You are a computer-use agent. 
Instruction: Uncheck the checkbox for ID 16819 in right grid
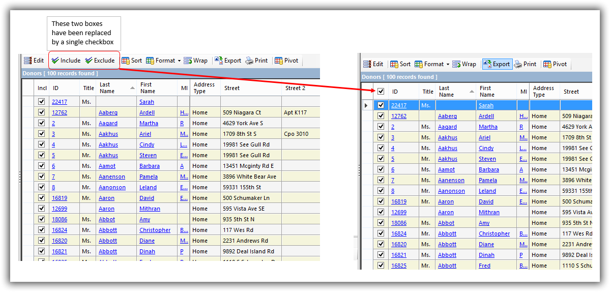381,201
